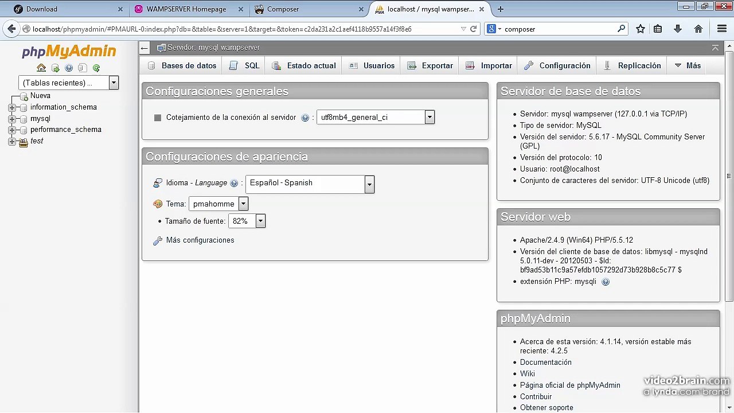Open the Página oficial de phpMyAdmin link
The width and height of the screenshot is (734, 413).
click(x=570, y=385)
